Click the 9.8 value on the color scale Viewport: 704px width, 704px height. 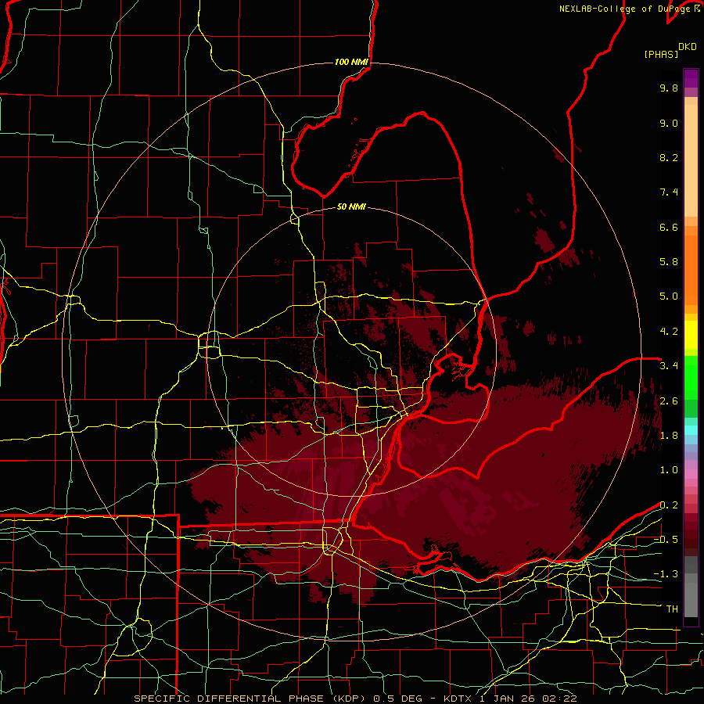(x=669, y=88)
